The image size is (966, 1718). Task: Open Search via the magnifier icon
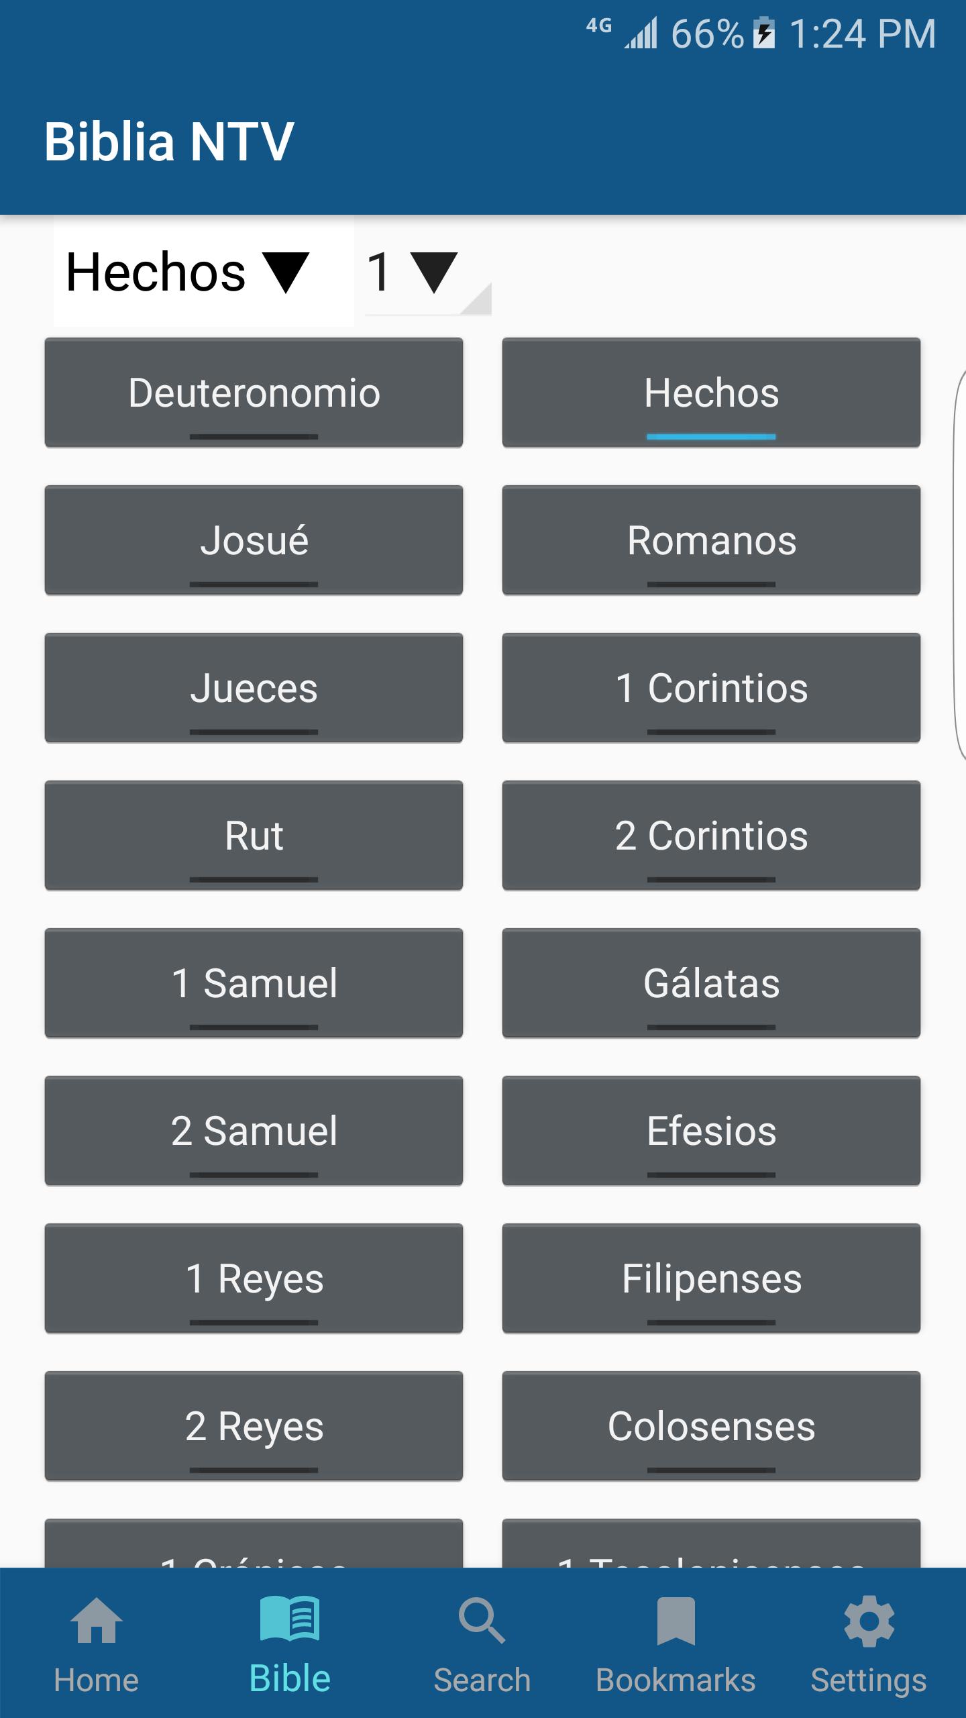pos(482,1621)
